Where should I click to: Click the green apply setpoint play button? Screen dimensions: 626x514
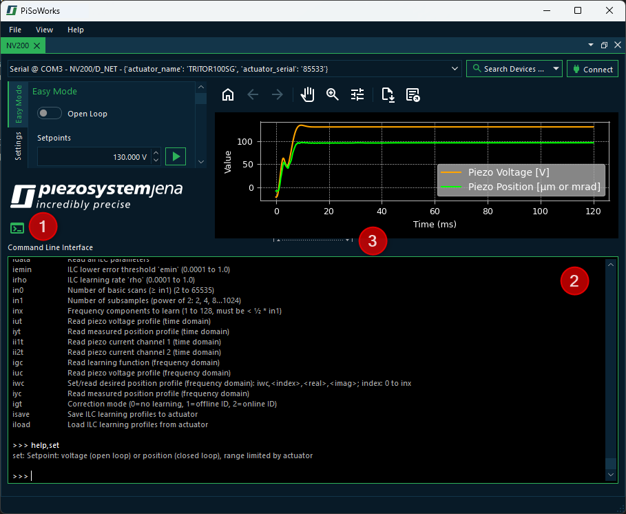(176, 156)
